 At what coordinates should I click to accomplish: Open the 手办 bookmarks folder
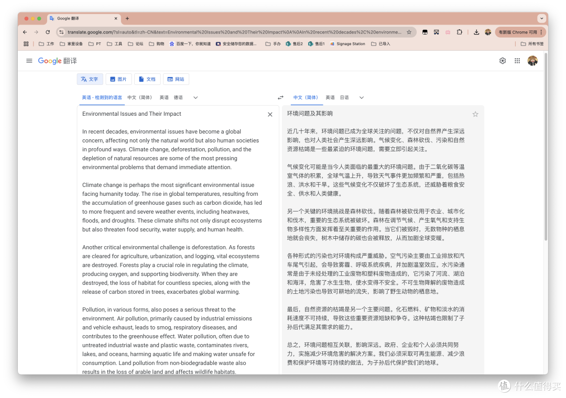coord(273,43)
